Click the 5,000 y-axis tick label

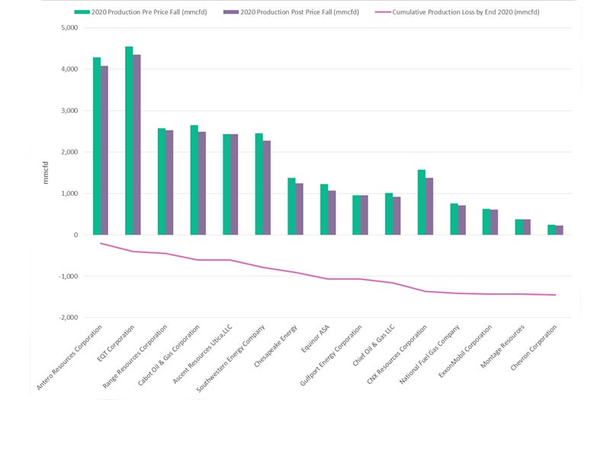pos(69,27)
